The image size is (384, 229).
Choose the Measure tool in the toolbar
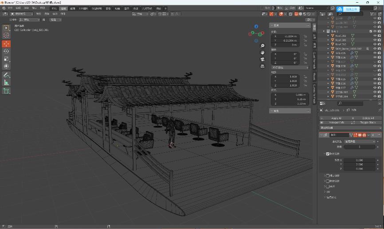[x=6, y=82]
